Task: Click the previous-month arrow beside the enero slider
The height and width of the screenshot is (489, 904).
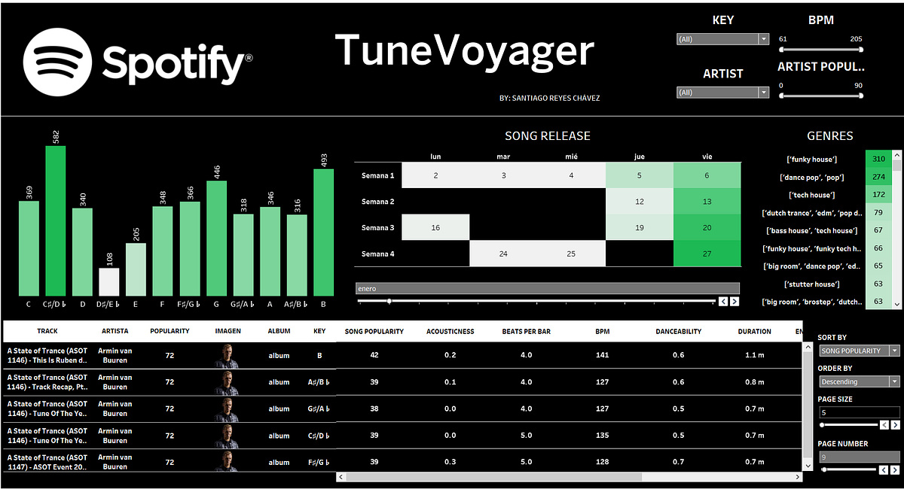Action: [x=722, y=300]
